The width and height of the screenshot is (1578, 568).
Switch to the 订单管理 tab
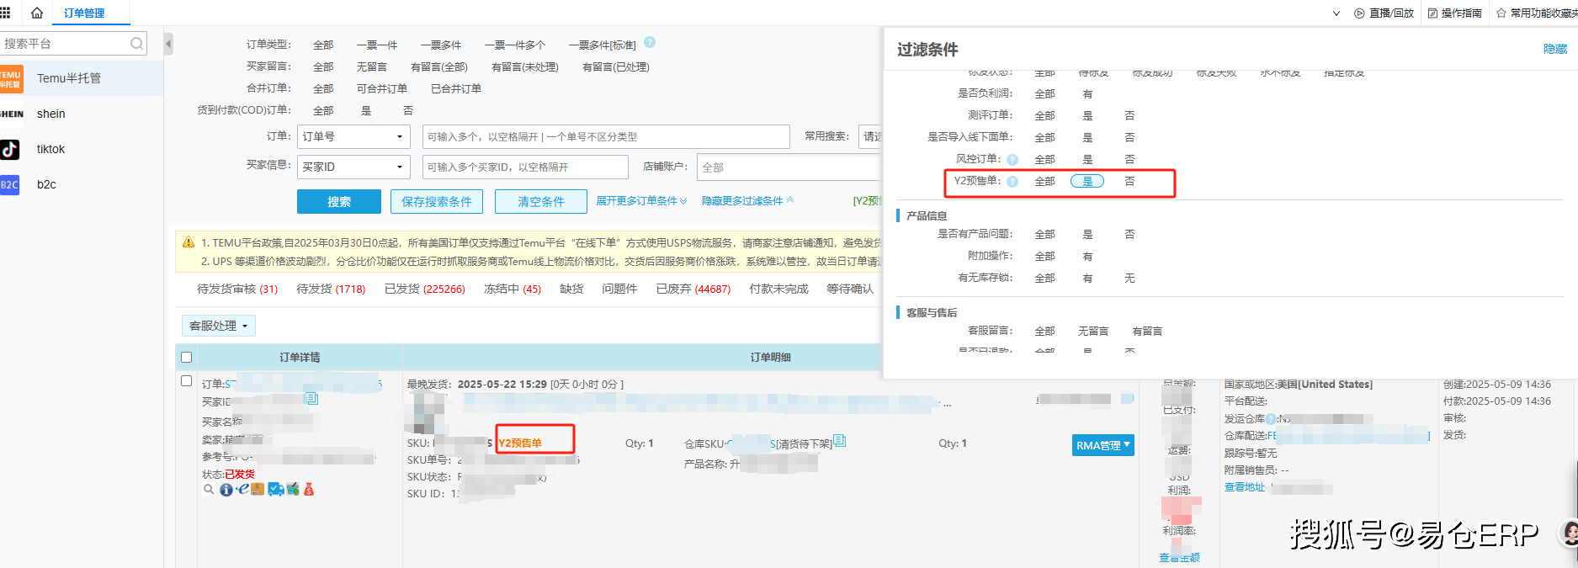click(84, 13)
